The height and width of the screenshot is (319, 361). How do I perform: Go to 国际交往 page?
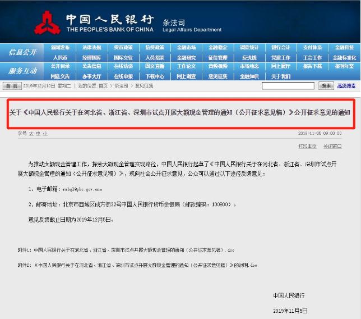tap(123, 58)
